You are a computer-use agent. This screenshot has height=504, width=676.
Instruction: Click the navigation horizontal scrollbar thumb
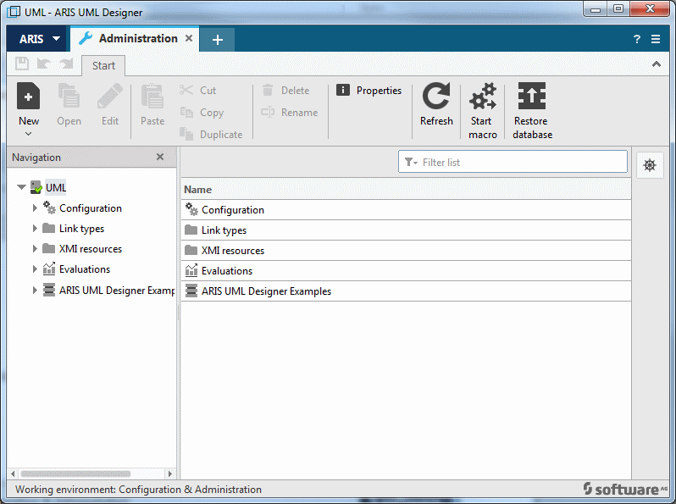tap(76, 474)
